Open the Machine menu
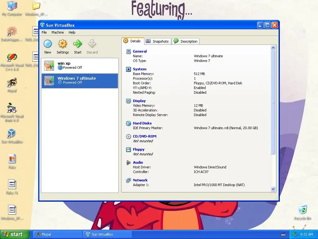The width and height of the screenshot is (318, 239). point(57,32)
